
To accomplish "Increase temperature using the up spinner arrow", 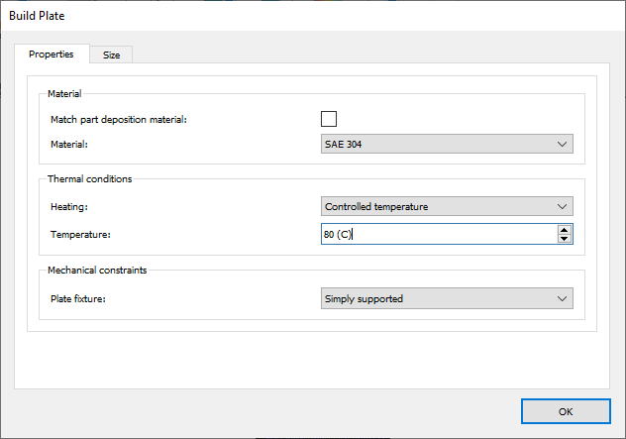I will pos(565,229).
